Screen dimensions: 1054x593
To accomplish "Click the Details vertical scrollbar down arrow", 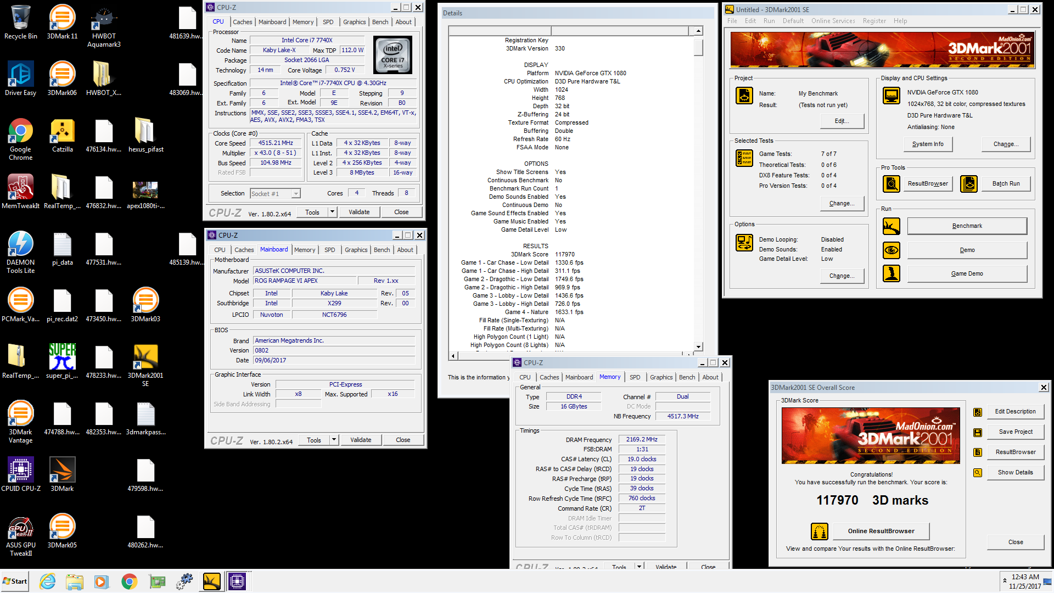I will click(698, 346).
